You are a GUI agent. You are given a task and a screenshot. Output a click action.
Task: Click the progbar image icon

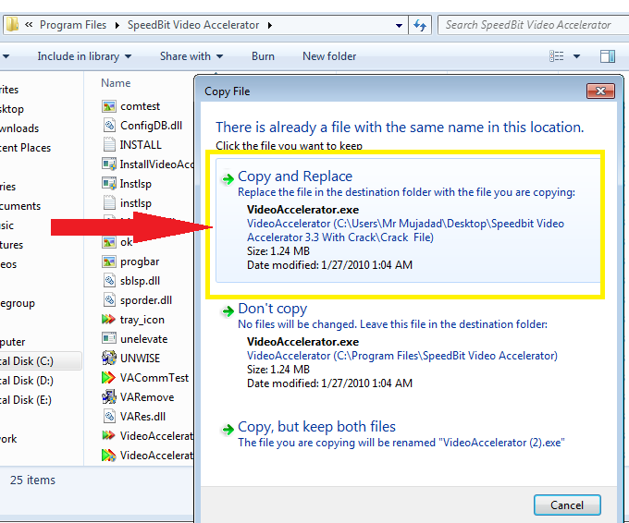point(109,261)
